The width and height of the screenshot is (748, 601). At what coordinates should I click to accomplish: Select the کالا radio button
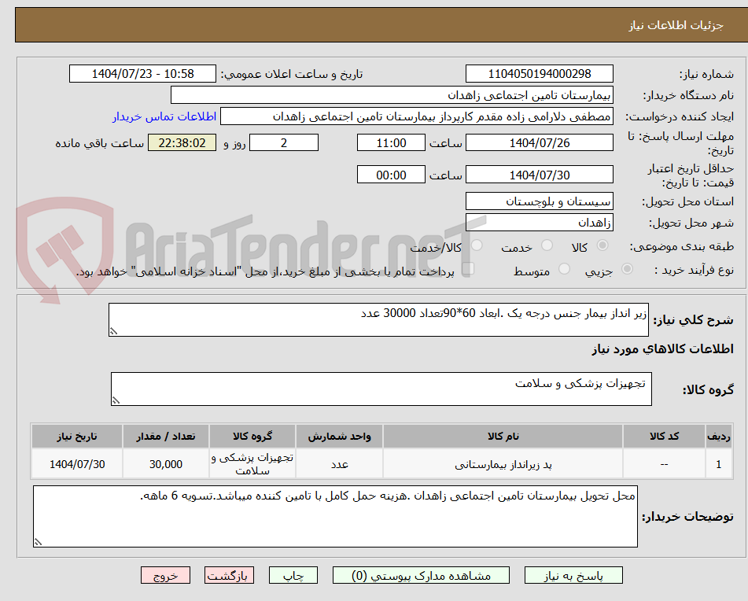click(x=602, y=245)
